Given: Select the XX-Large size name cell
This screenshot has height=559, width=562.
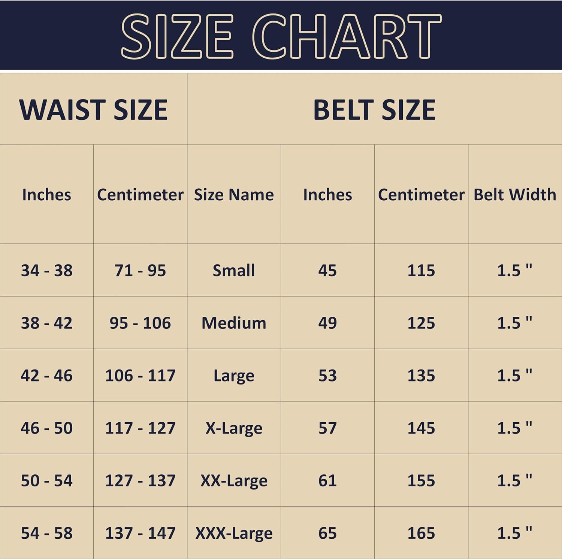Looking at the screenshot, I should (x=234, y=480).
